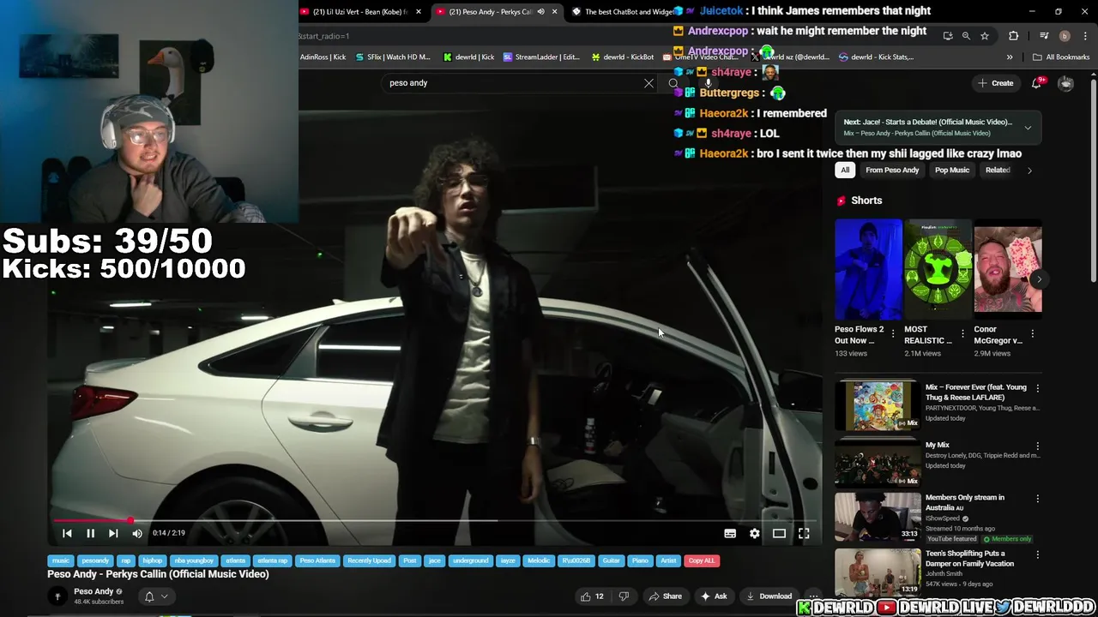Bookmark this page with the star icon
Viewport: 1098px width, 617px height.
click(985, 36)
